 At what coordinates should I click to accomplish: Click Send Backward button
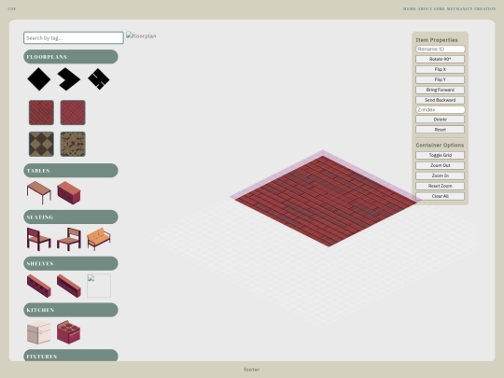[x=440, y=100]
